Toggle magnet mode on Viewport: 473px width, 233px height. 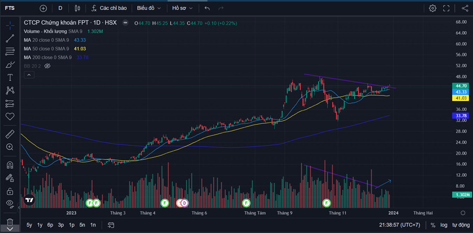tap(9, 165)
